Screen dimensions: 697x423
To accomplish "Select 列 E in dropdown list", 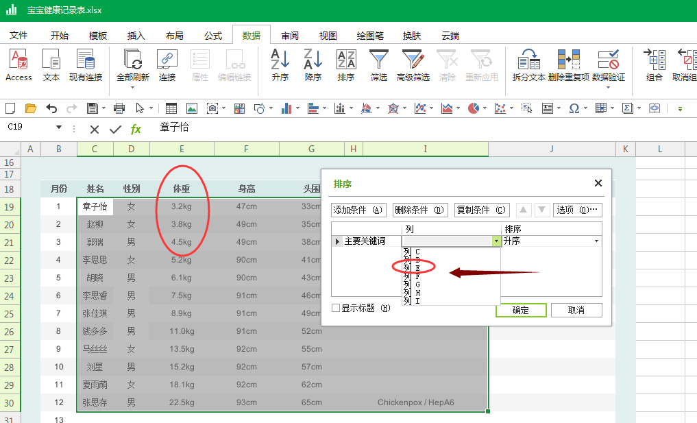I will click(451, 268).
